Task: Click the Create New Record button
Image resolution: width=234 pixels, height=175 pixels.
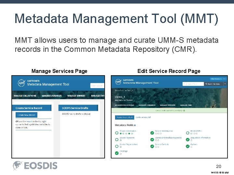Action: (x=26, y=115)
